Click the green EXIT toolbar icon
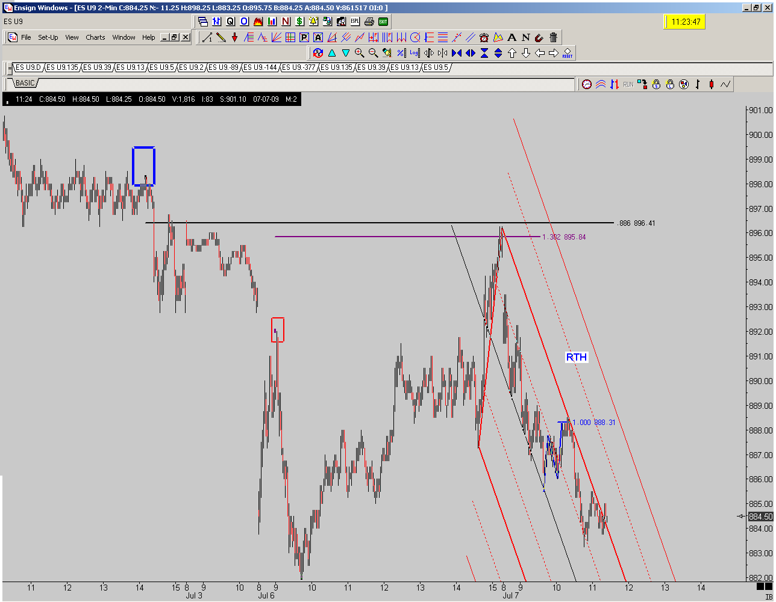The image size is (776, 602). (x=383, y=22)
